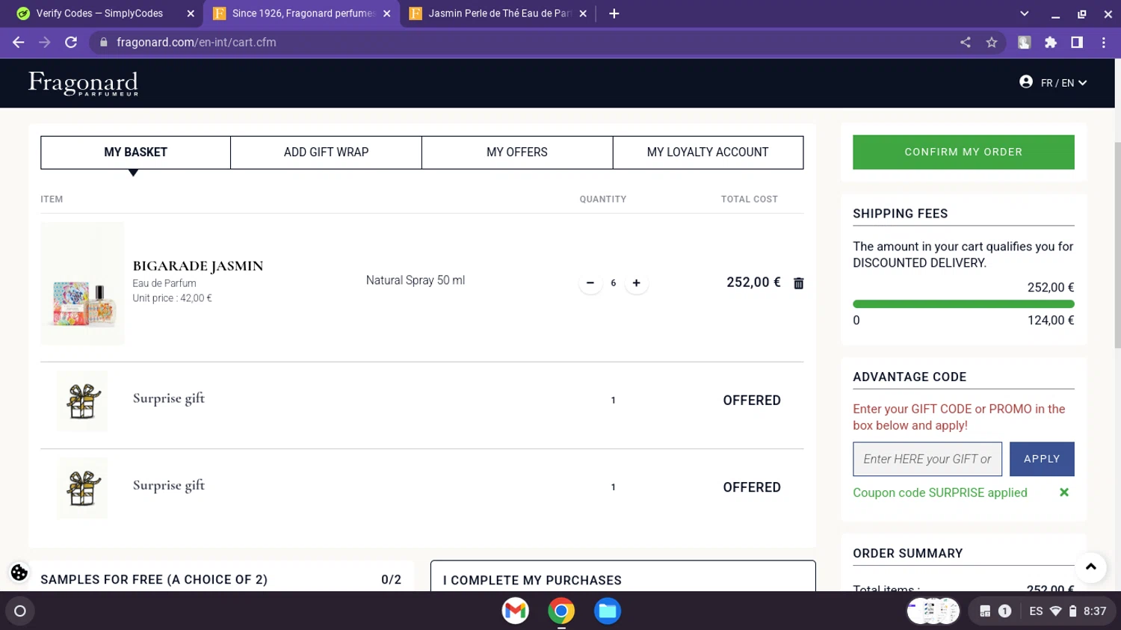1121x630 pixels.
Task: Click Confirm My Order button
Action: coord(963,152)
